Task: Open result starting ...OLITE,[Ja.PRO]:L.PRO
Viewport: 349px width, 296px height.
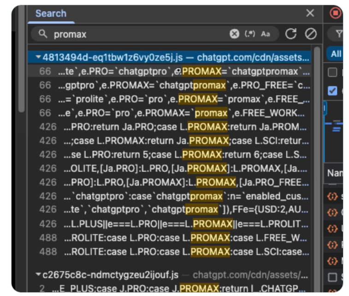Action: [x=169, y=168]
